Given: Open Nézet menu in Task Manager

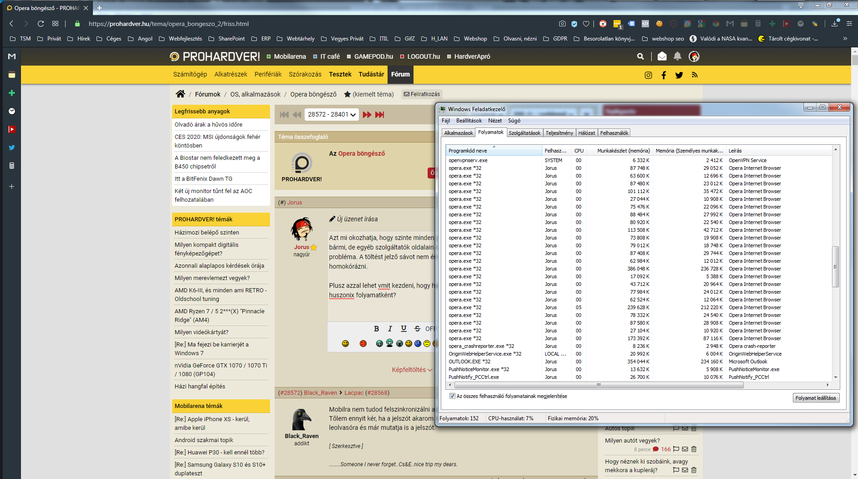Looking at the screenshot, I should 495,121.
